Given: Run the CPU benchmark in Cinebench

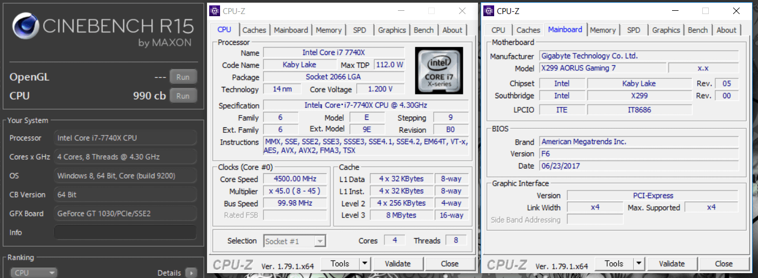Looking at the screenshot, I should (x=183, y=96).
